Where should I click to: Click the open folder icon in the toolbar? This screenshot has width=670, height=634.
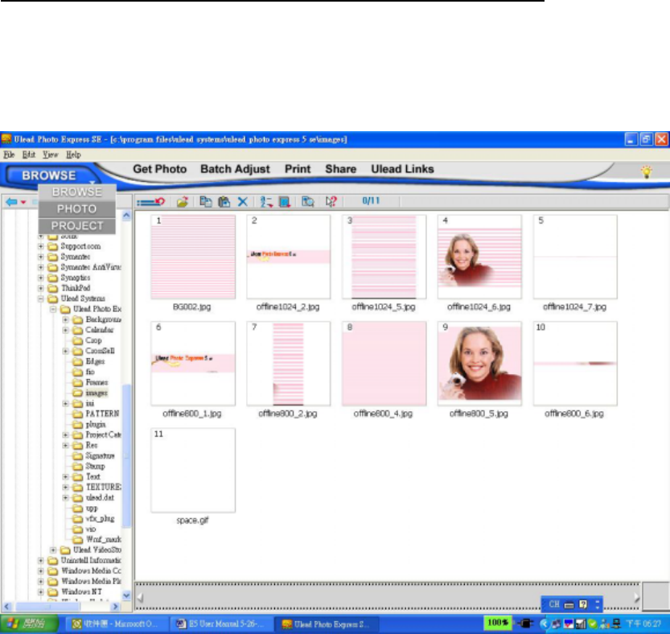pos(183,201)
